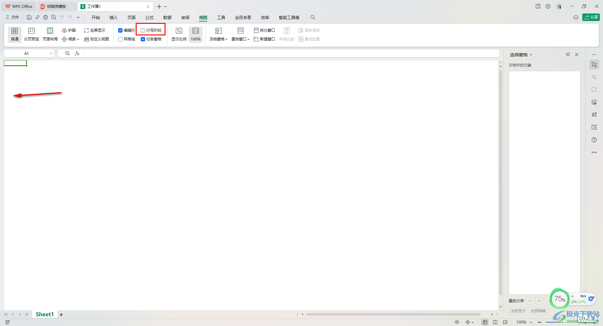Uncheck the 编辑栏 formula bar checkbox

point(120,30)
